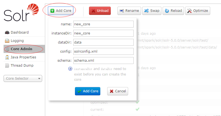Click the Optimize button

coord(198,11)
